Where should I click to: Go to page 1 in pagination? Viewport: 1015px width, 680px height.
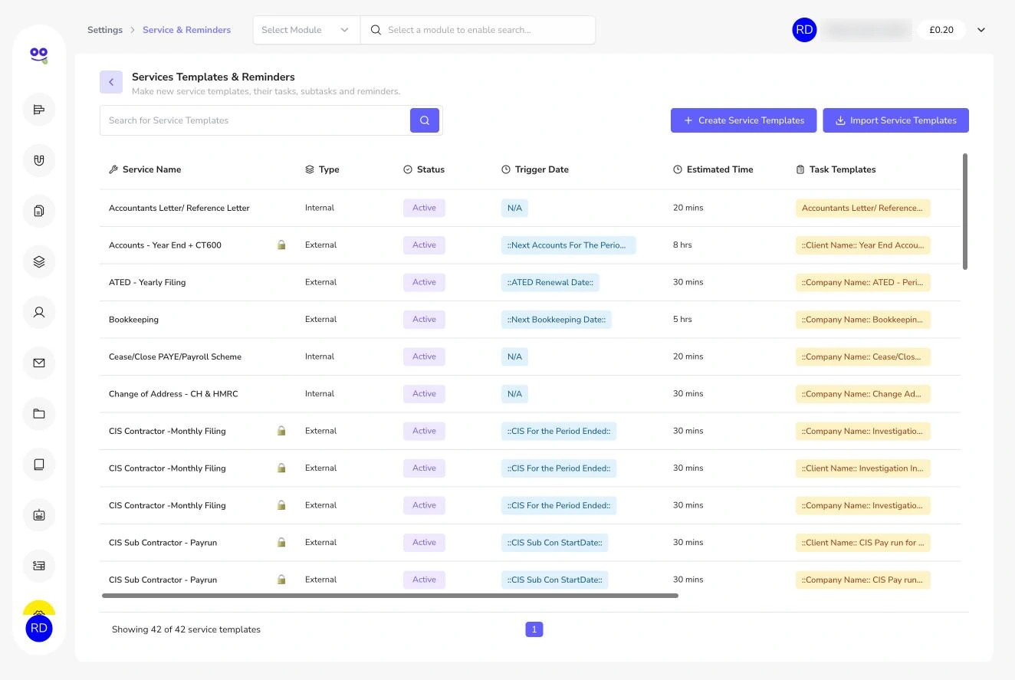(x=534, y=629)
